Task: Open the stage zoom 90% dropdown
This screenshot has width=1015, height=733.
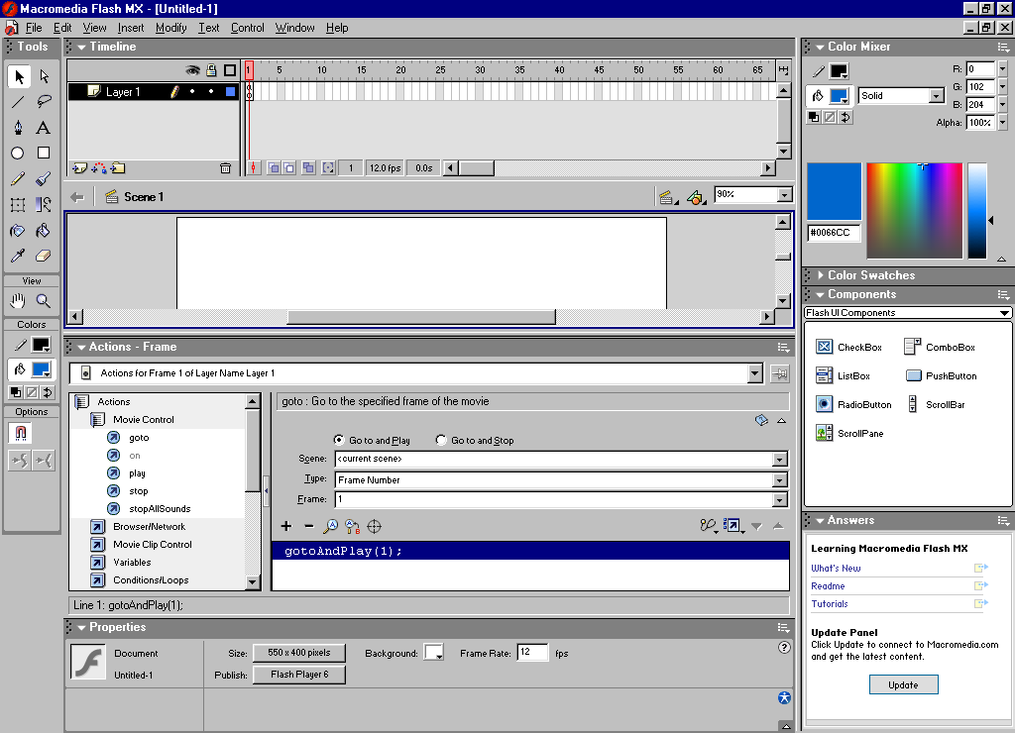Action: click(785, 195)
